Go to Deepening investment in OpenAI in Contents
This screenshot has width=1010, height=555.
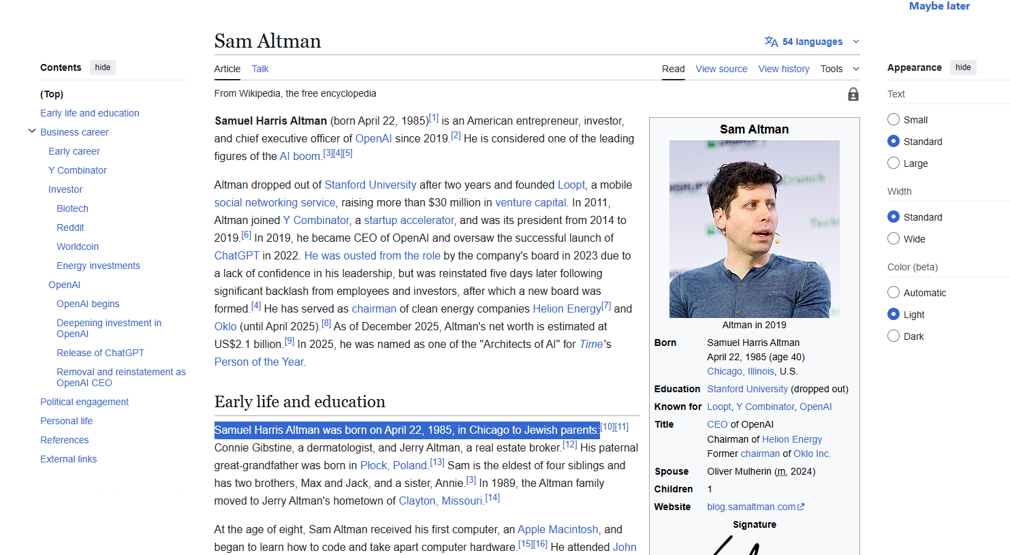[x=109, y=328]
